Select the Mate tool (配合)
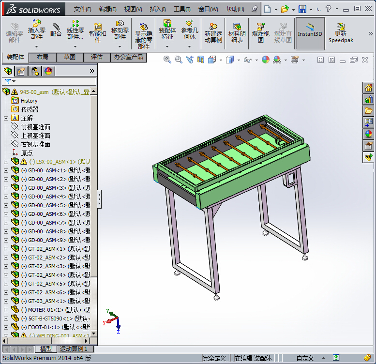 point(56,30)
